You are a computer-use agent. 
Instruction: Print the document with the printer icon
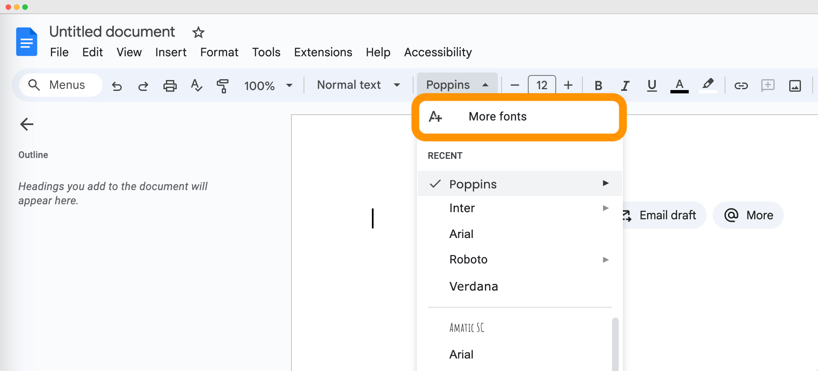(x=170, y=86)
